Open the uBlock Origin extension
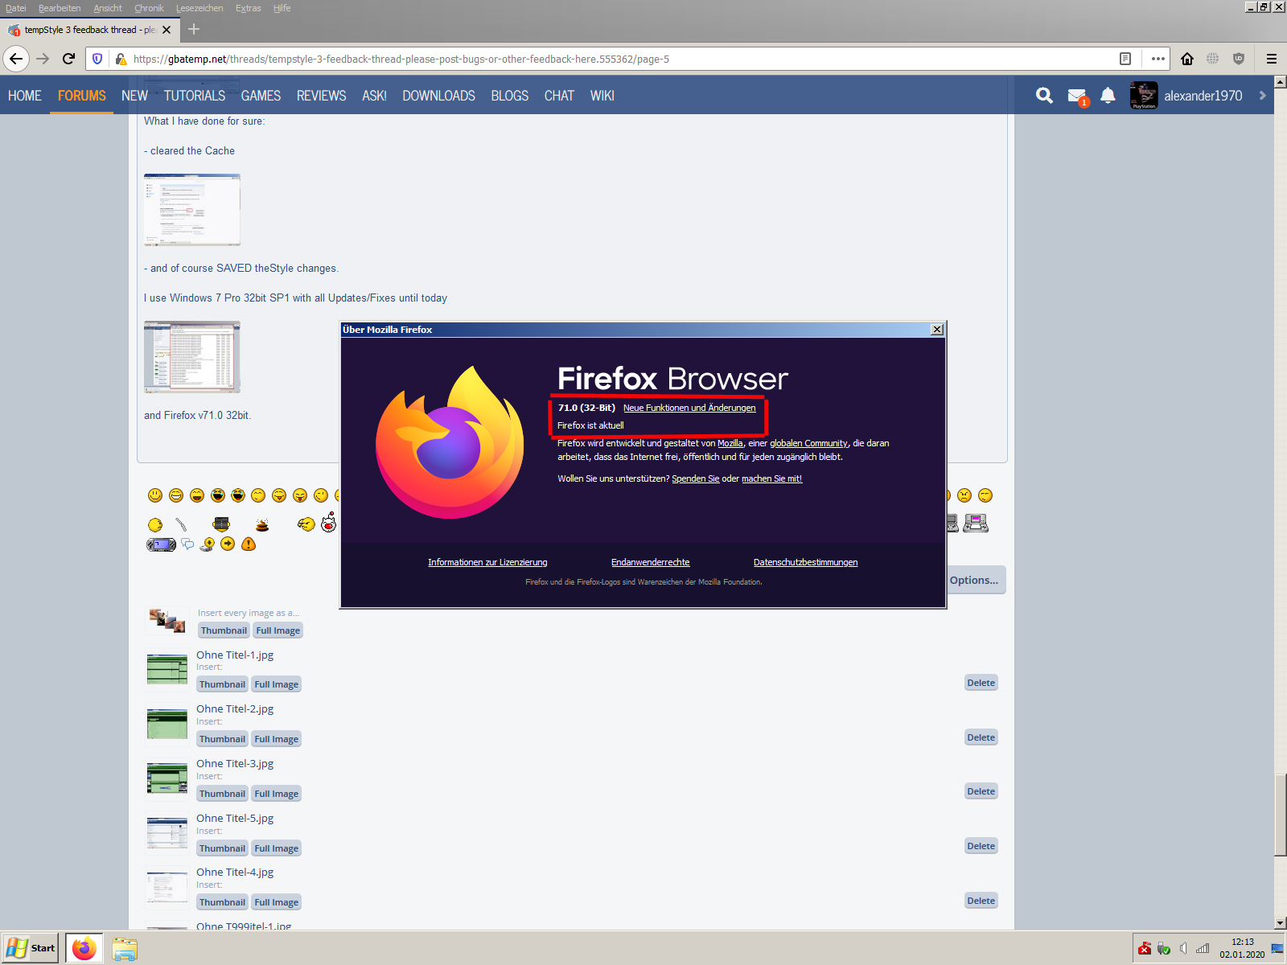Image resolution: width=1287 pixels, height=965 pixels. point(1239,59)
